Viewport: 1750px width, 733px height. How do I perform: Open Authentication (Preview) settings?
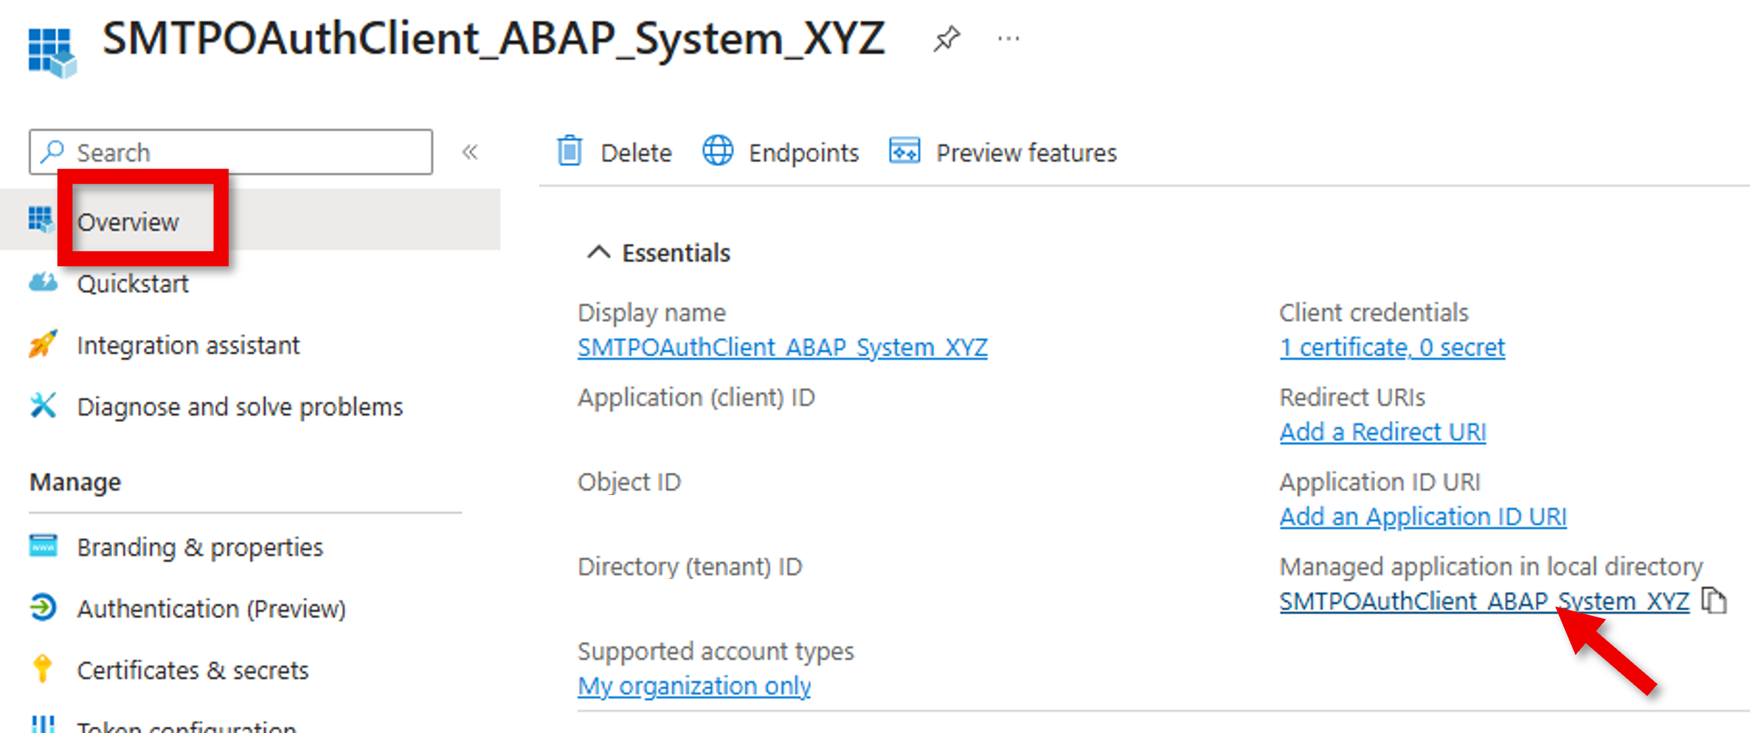click(x=211, y=609)
